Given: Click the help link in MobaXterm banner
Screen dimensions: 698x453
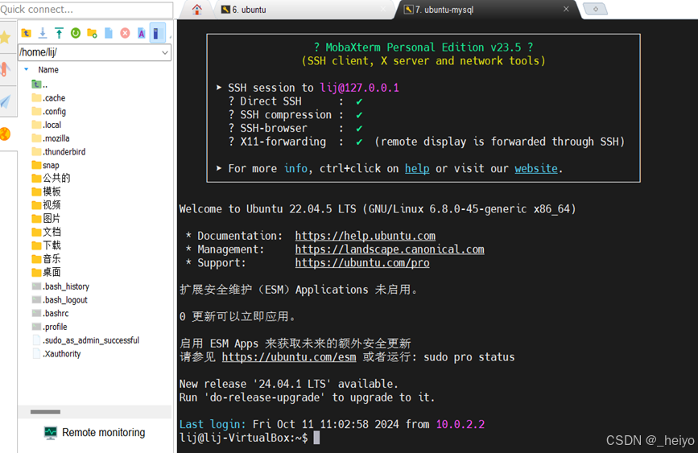Looking at the screenshot, I should click(417, 169).
